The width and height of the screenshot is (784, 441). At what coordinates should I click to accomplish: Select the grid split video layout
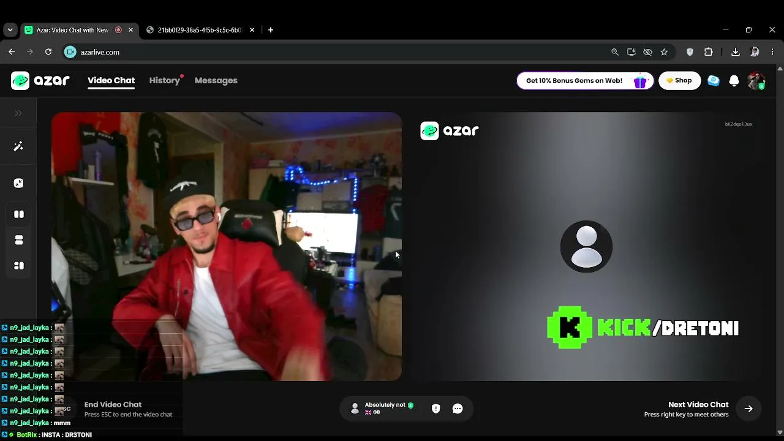pos(19,266)
